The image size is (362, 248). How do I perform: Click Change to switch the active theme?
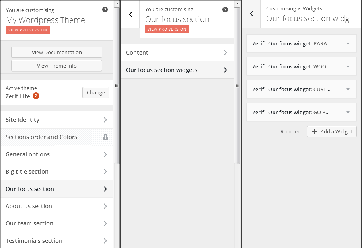(96, 92)
